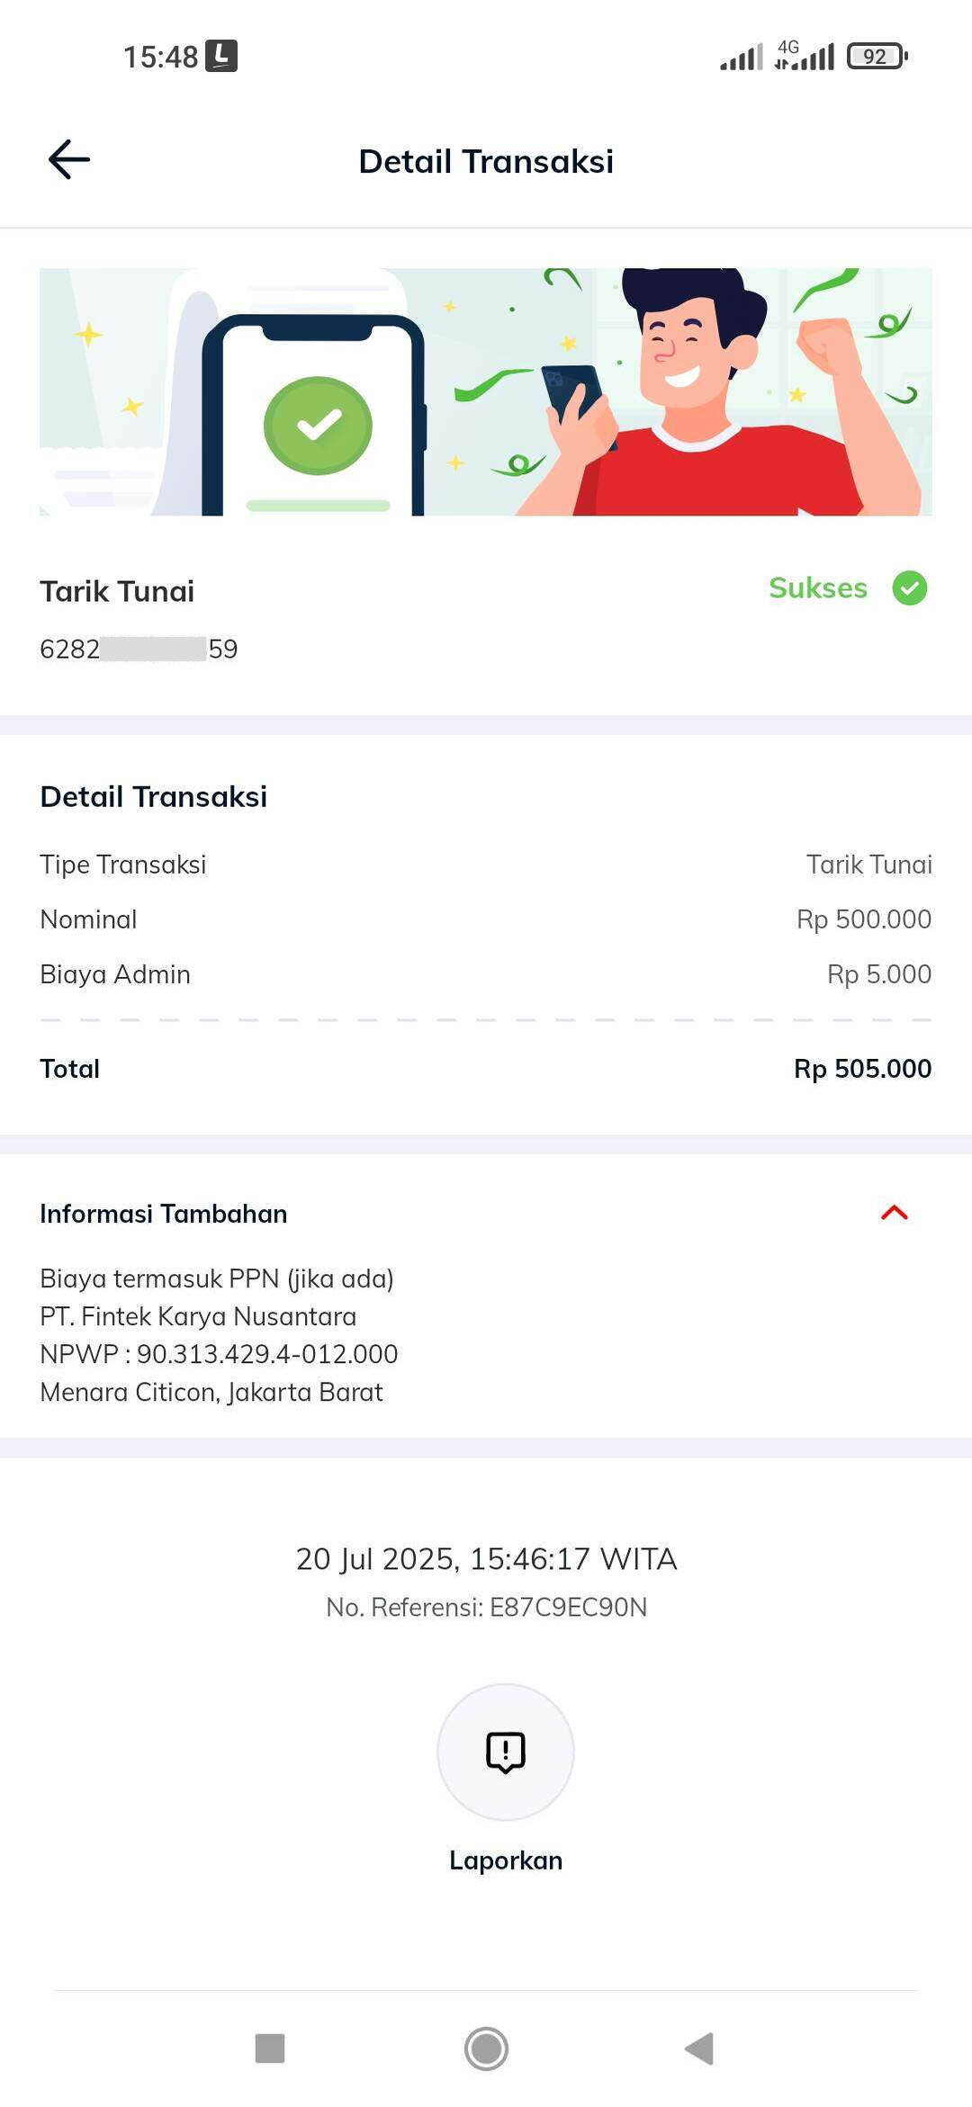The width and height of the screenshot is (972, 2107).
Task: Tap the Informasi Tambahan section header
Action: [164, 1214]
